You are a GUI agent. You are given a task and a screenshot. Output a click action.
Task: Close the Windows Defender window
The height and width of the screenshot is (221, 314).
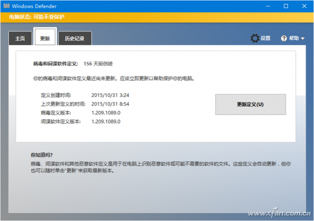pyautogui.click(x=304, y=6)
